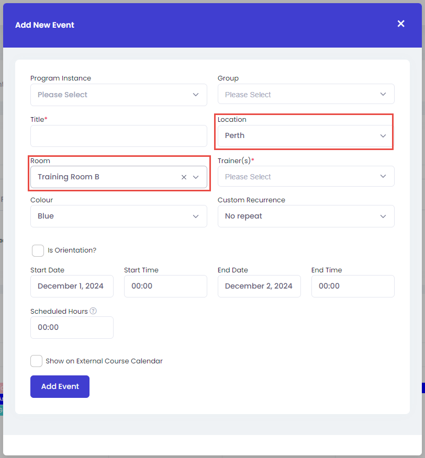The image size is (425, 458).
Task: Open the Group dropdown
Action: pos(306,94)
